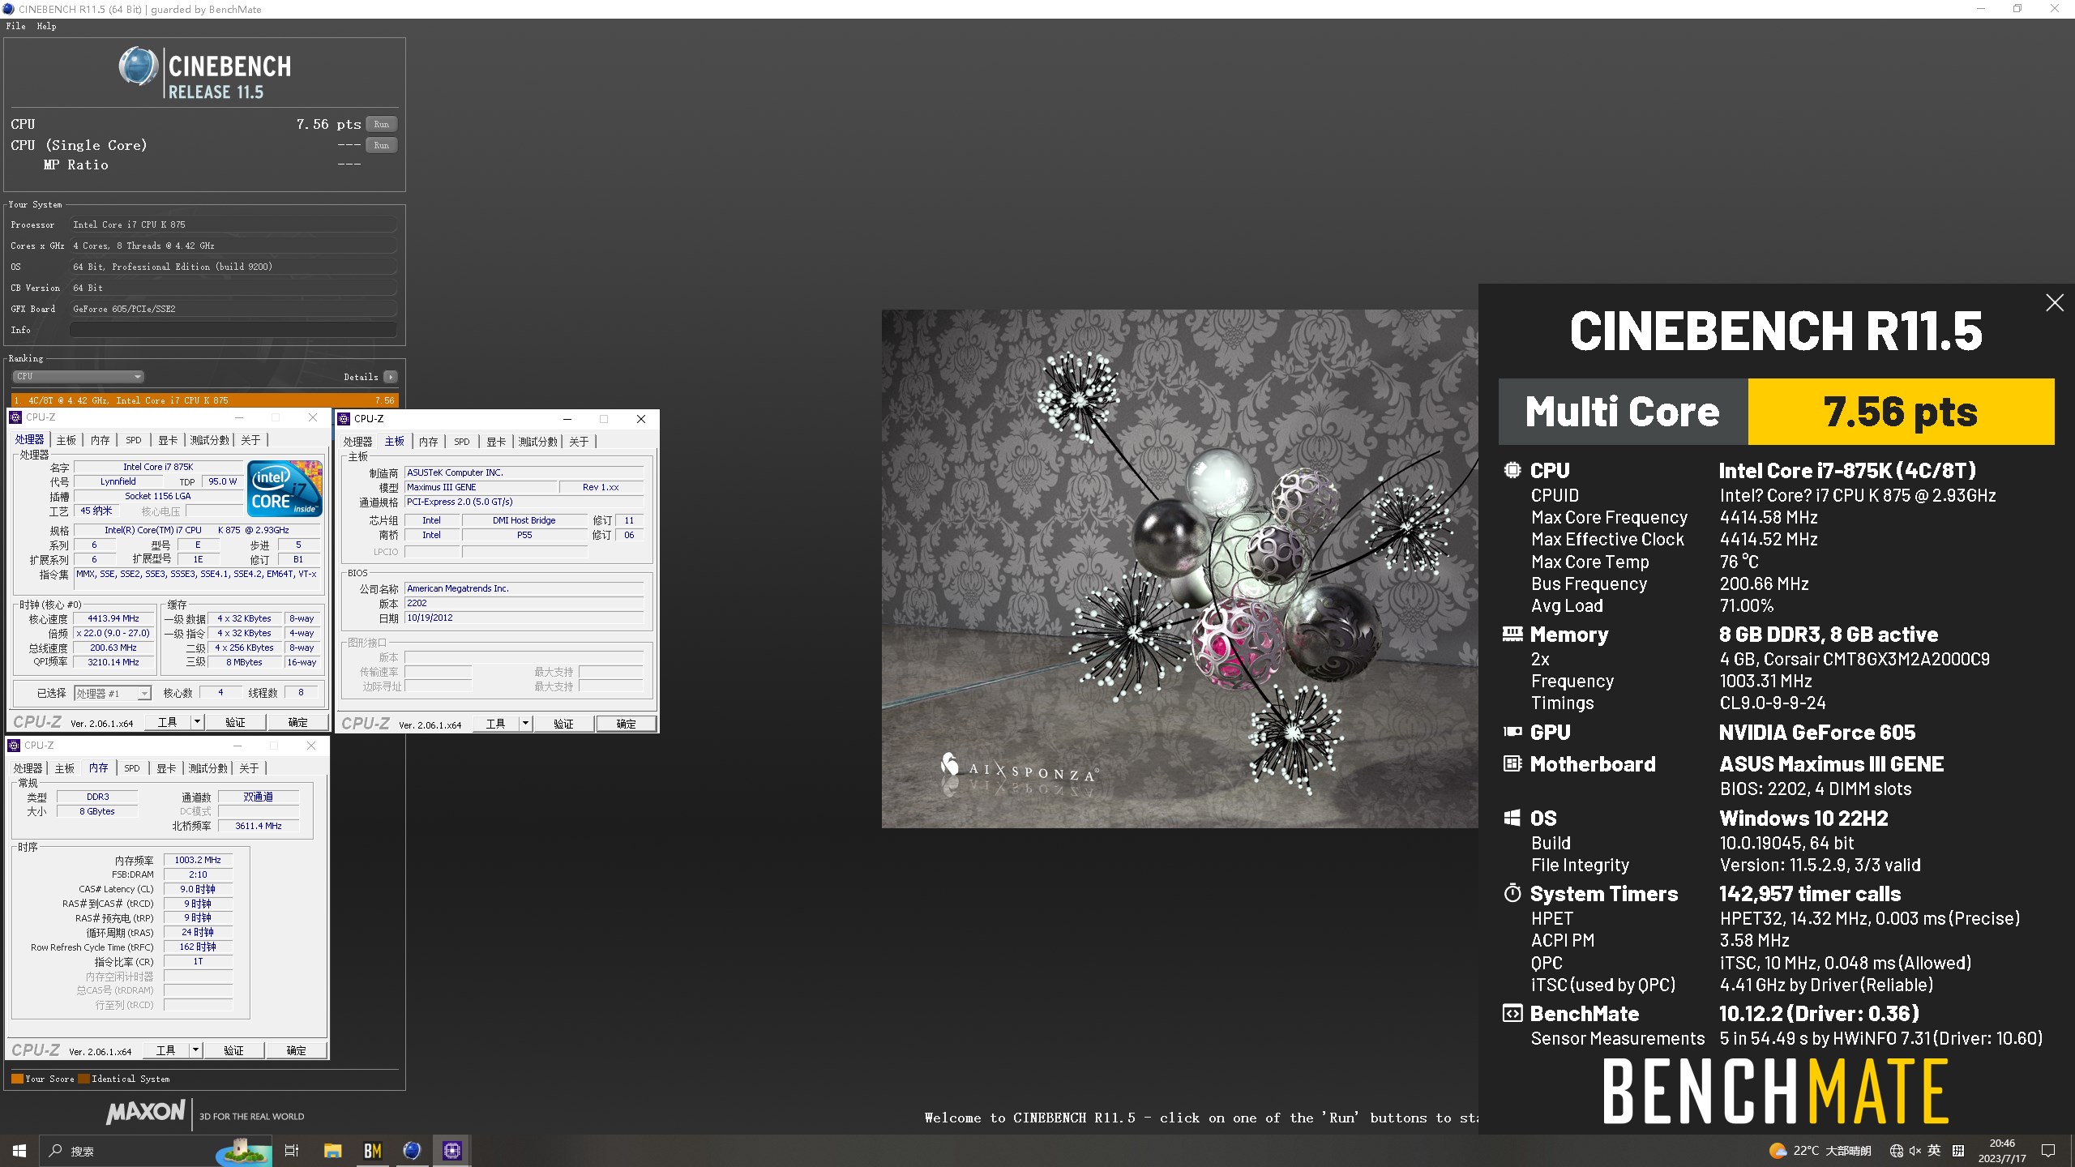Click the CPU chip icon in BenchMate panel

1512,470
